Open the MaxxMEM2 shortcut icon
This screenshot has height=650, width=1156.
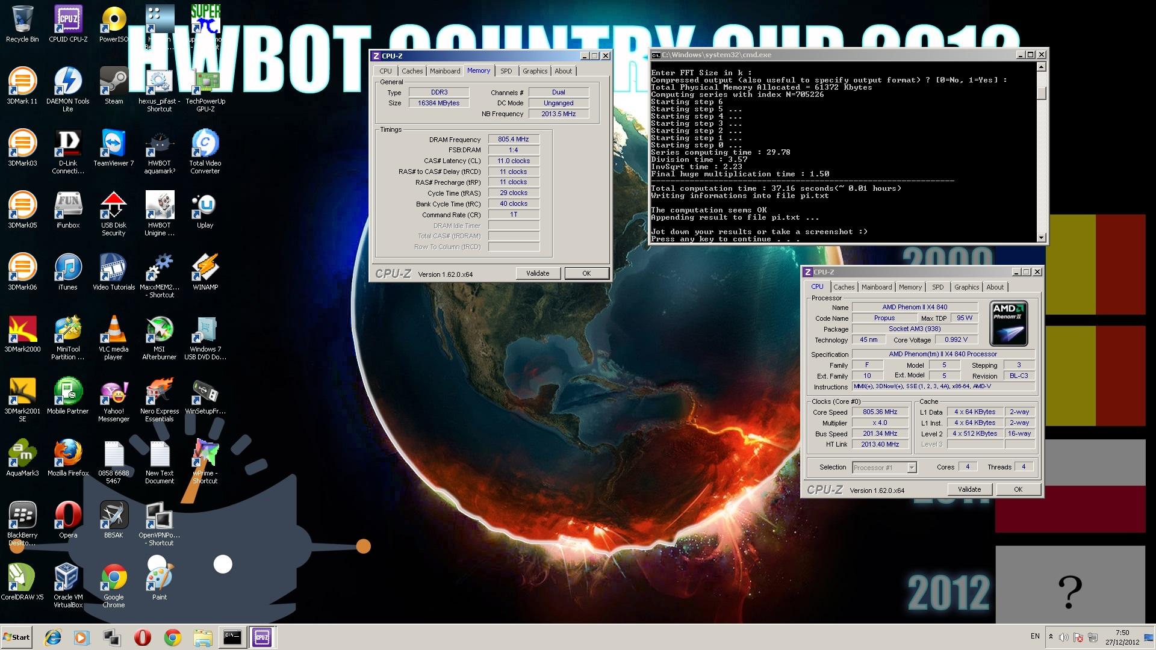click(160, 276)
